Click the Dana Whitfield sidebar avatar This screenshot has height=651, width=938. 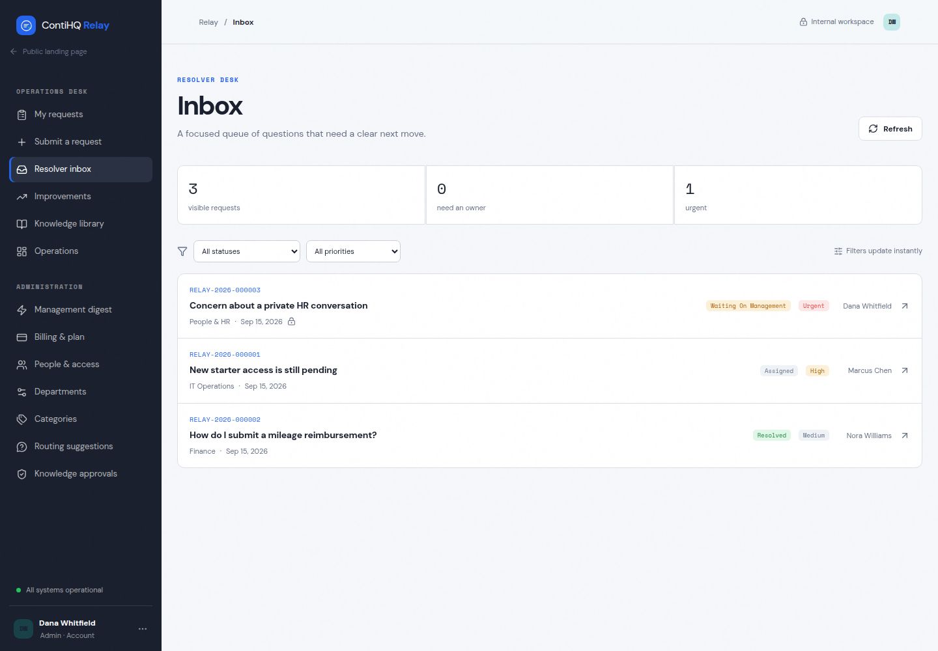[x=23, y=629]
